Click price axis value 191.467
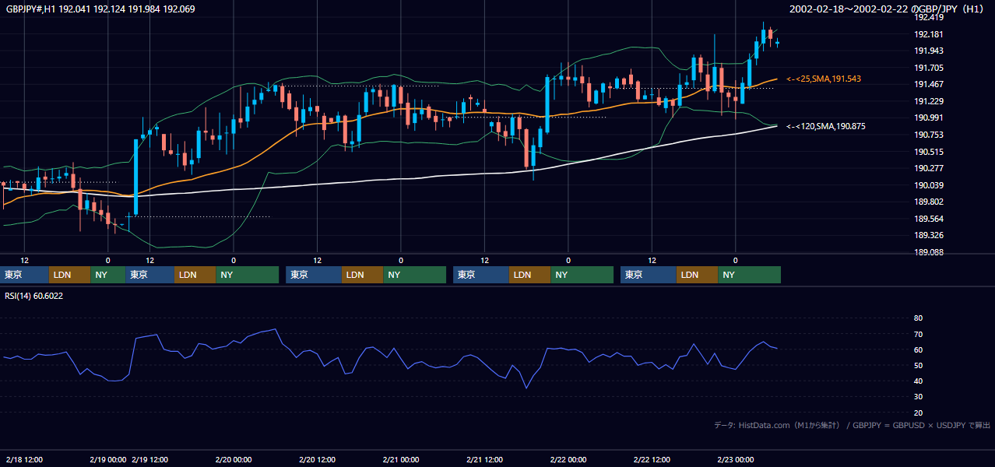The image size is (995, 467). pyautogui.click(x=928, y=84)
